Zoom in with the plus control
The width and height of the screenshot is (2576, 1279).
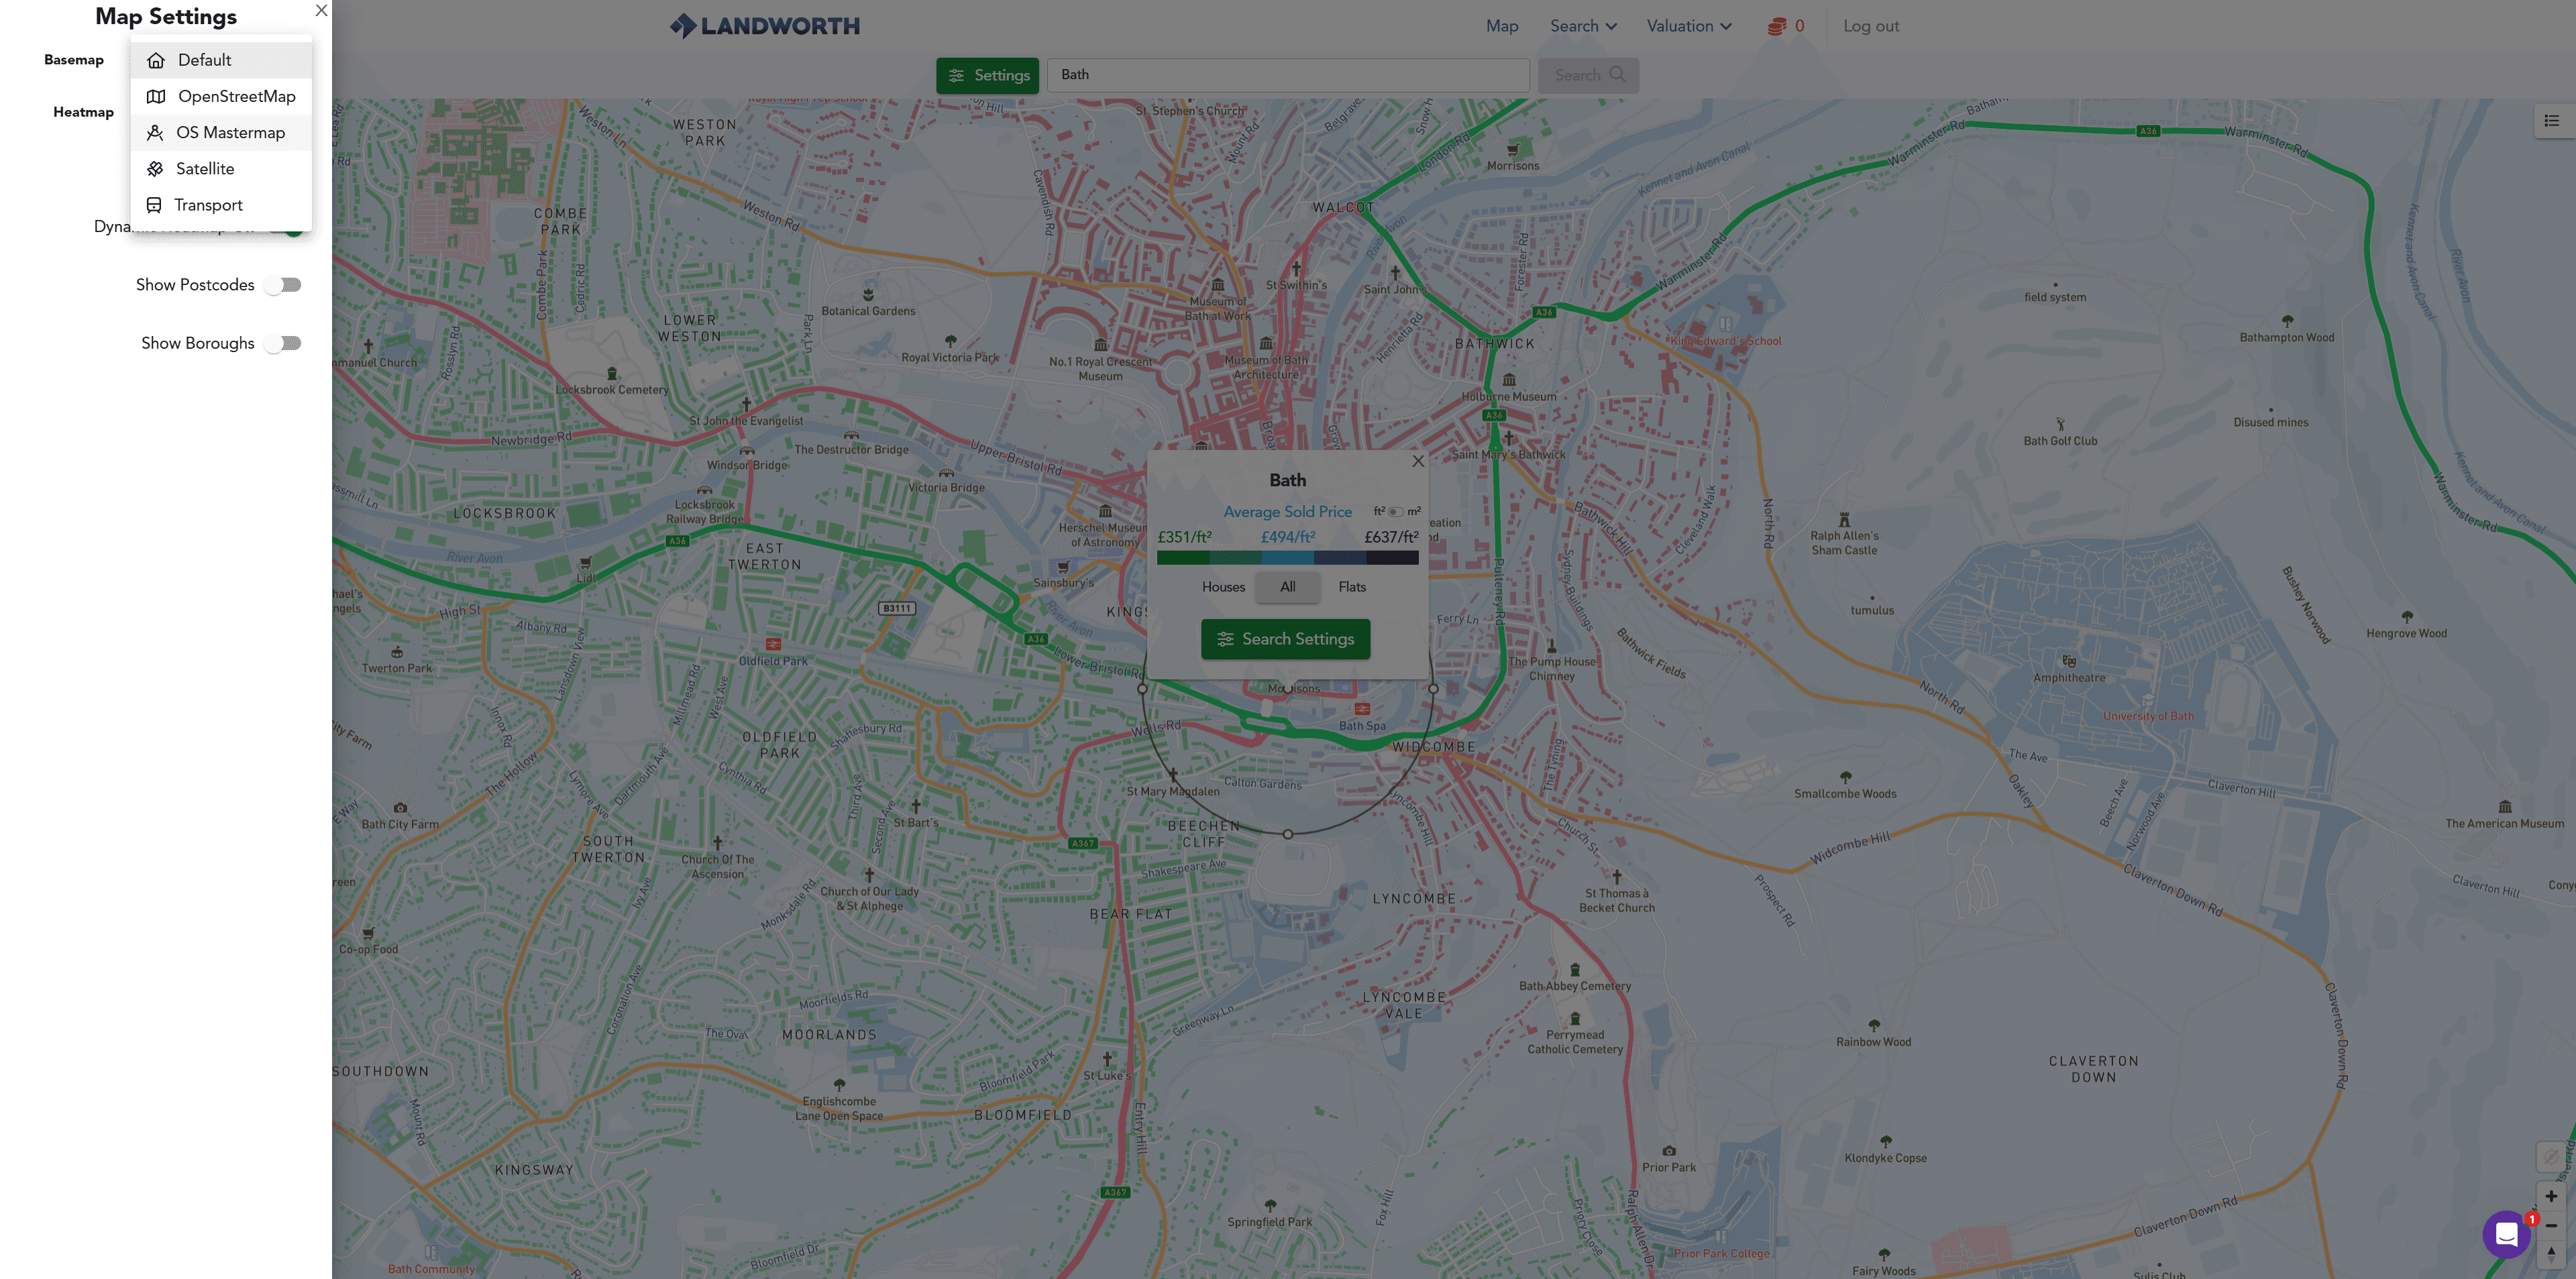coord(2551,1196)
